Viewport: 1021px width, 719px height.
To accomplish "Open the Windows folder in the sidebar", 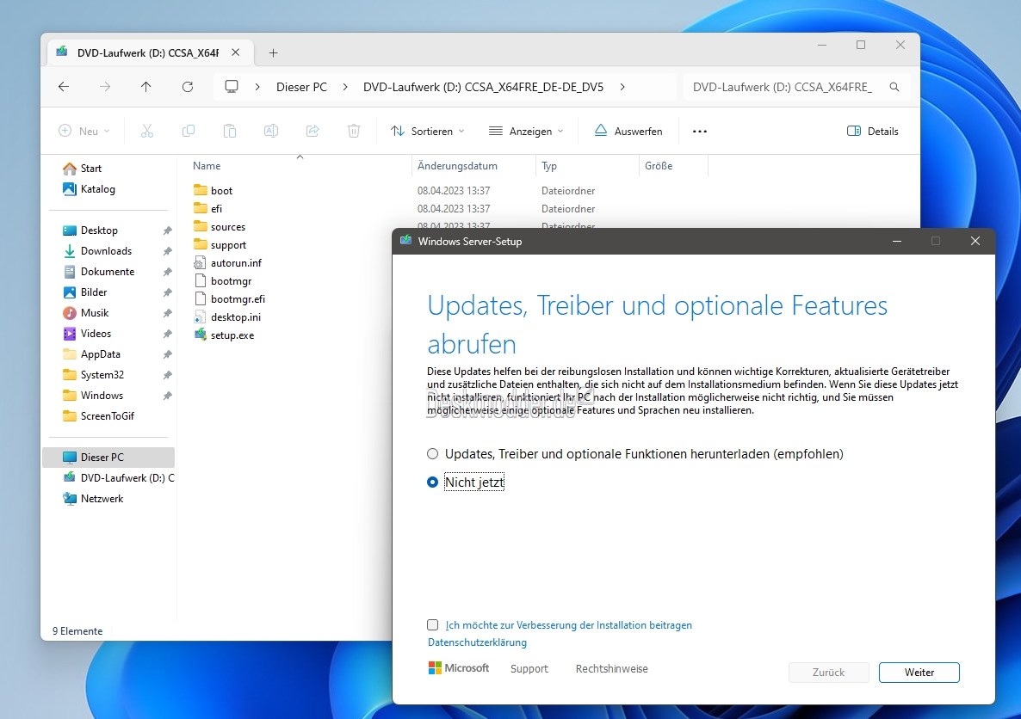I will click(x=92, y=396).
